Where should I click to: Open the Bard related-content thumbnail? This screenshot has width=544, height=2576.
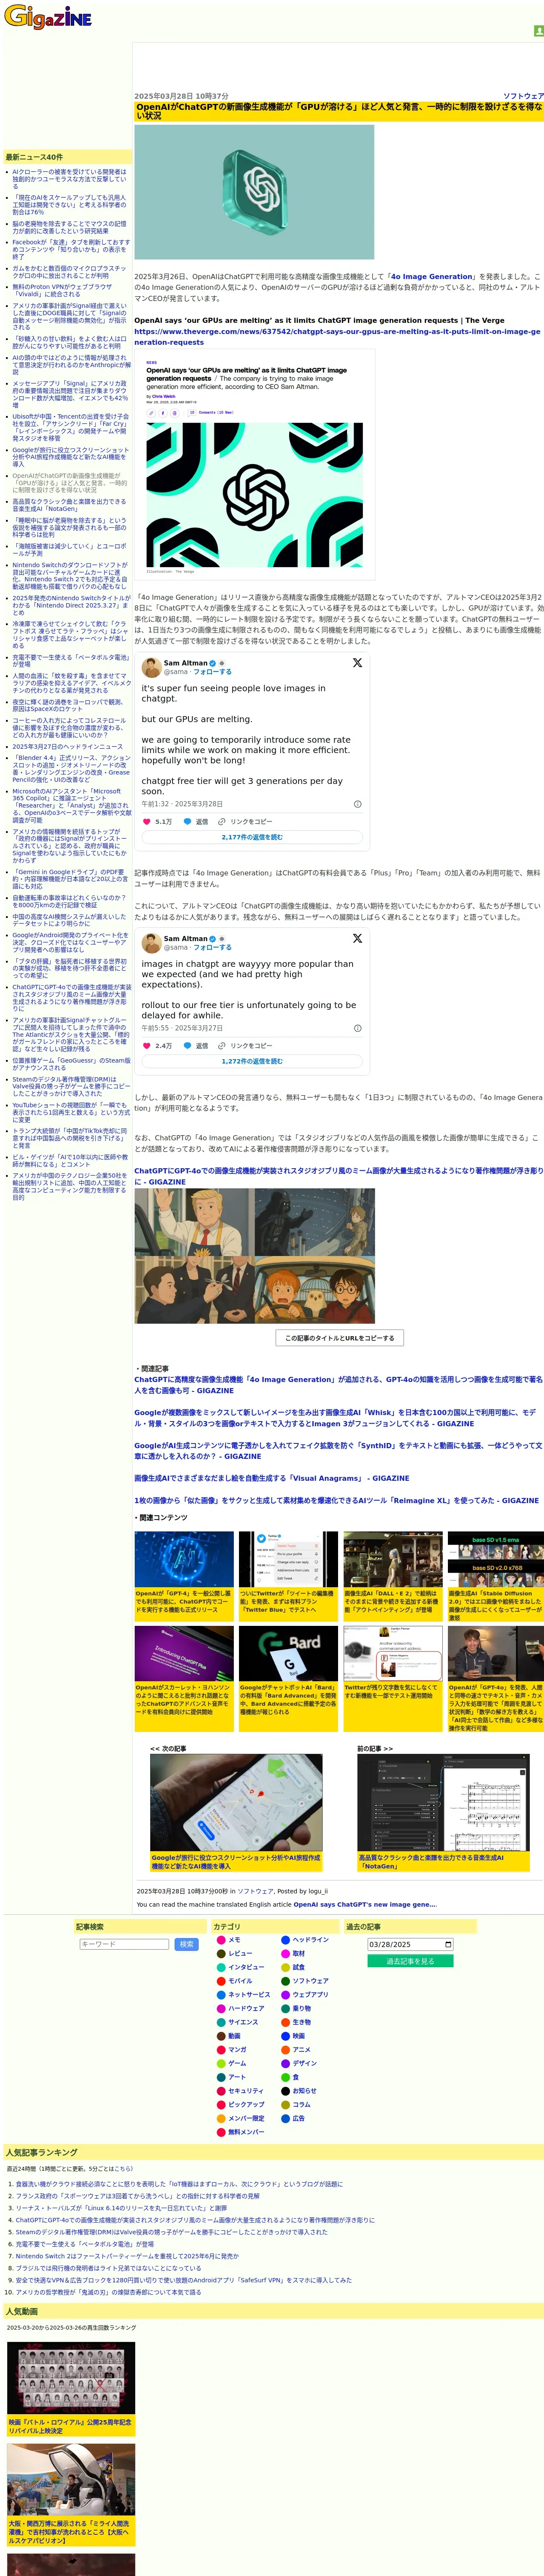[x=288, y=1654]
